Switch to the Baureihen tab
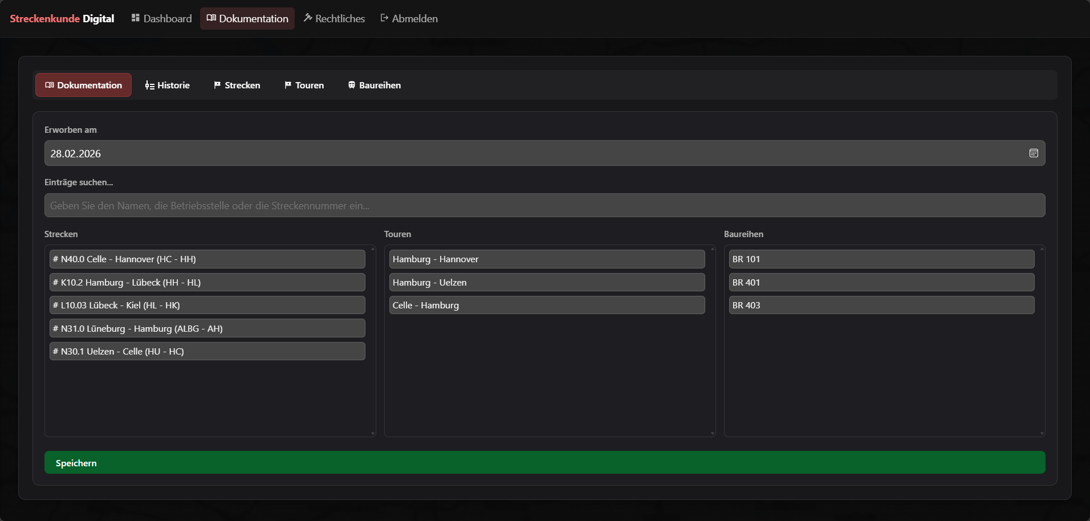This screenshot has width=1090, height=521. [374, 85]
